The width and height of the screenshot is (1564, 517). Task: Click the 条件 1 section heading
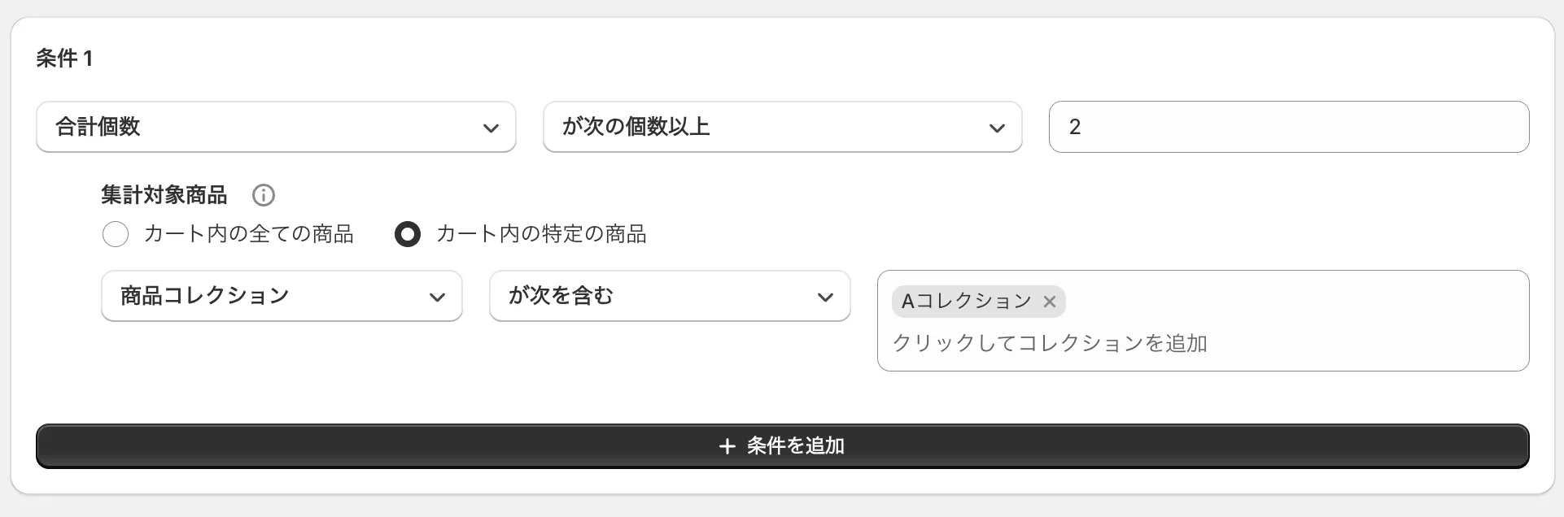click(x=63, y=58)
